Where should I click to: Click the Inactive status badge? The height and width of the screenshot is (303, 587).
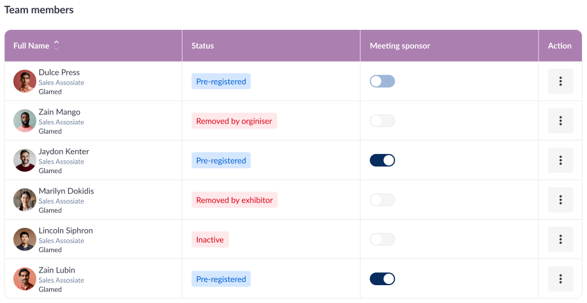(x=210, y=239)
